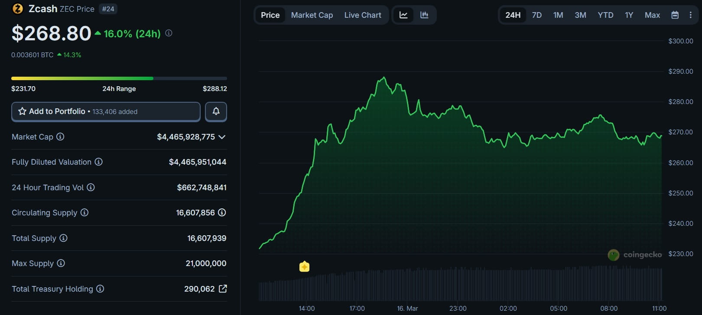
Task: Click the info icon next to Market Cap
Action: (60, 137)
